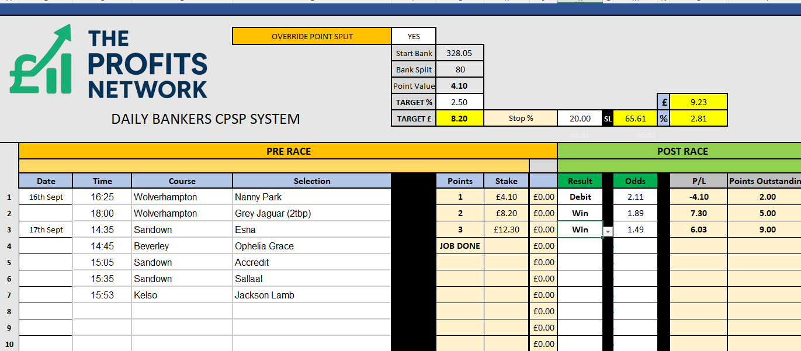Select the yellow SL value 65.61

[x=635, y=119]
